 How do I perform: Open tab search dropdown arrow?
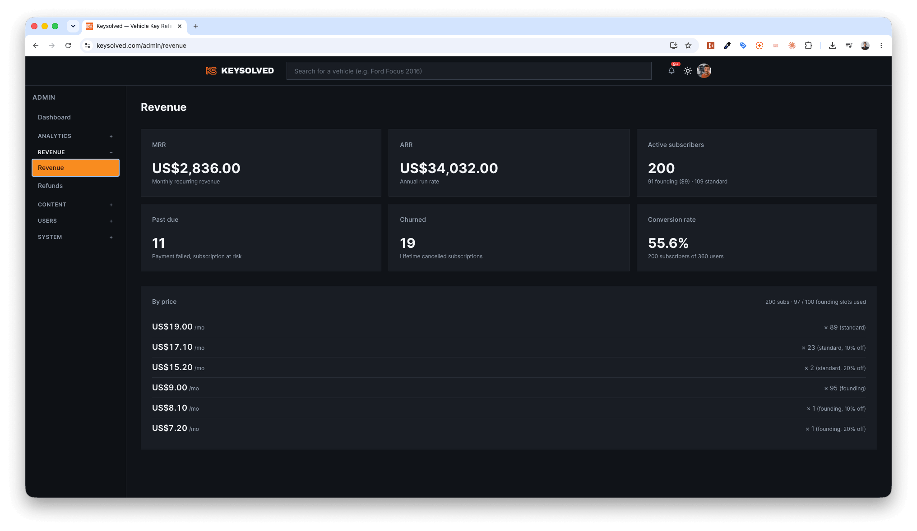point(73,26)
